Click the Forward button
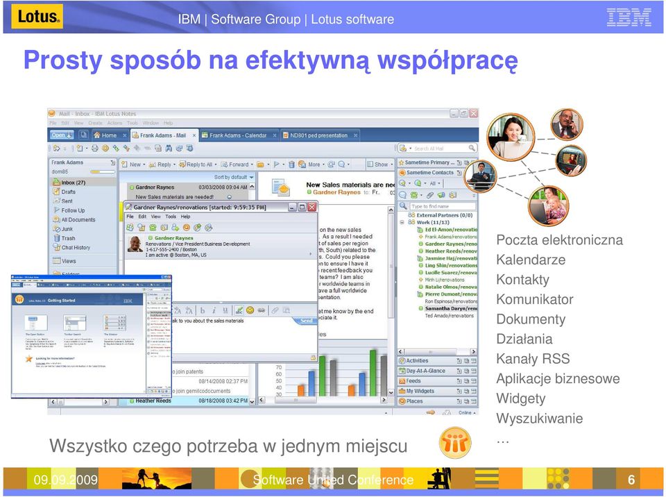The image size is (666, 497). [237, 165]
